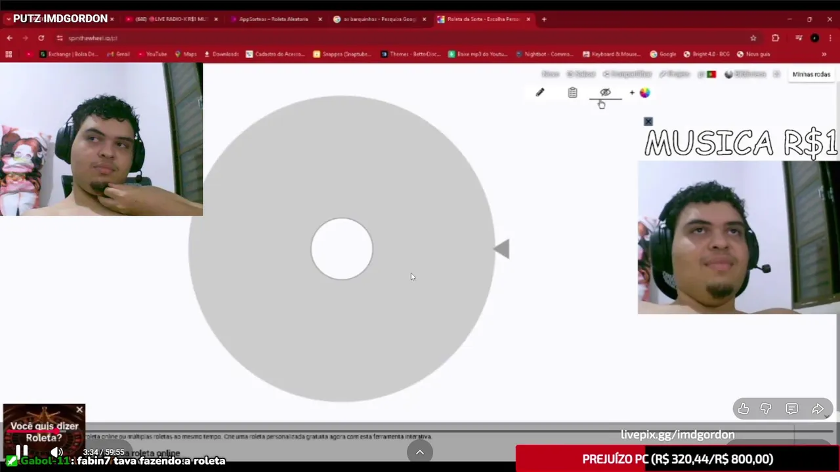Reload the current page
Viewport: 840px width, 472px height.
tap(41, 38)
